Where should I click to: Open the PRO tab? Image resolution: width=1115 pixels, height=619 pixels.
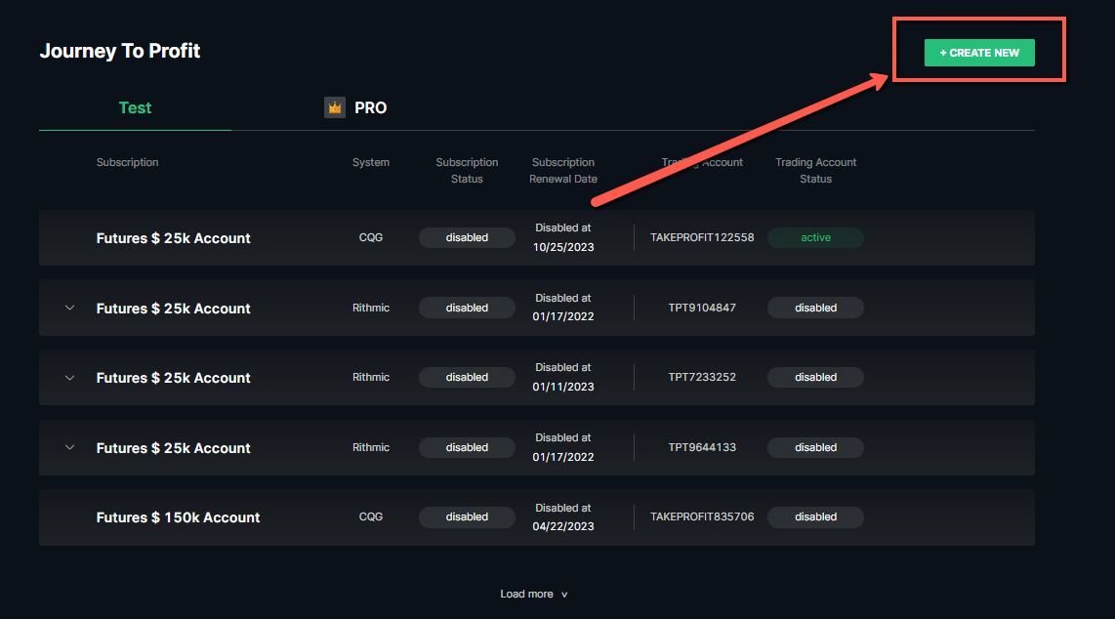tap(370, 107)
